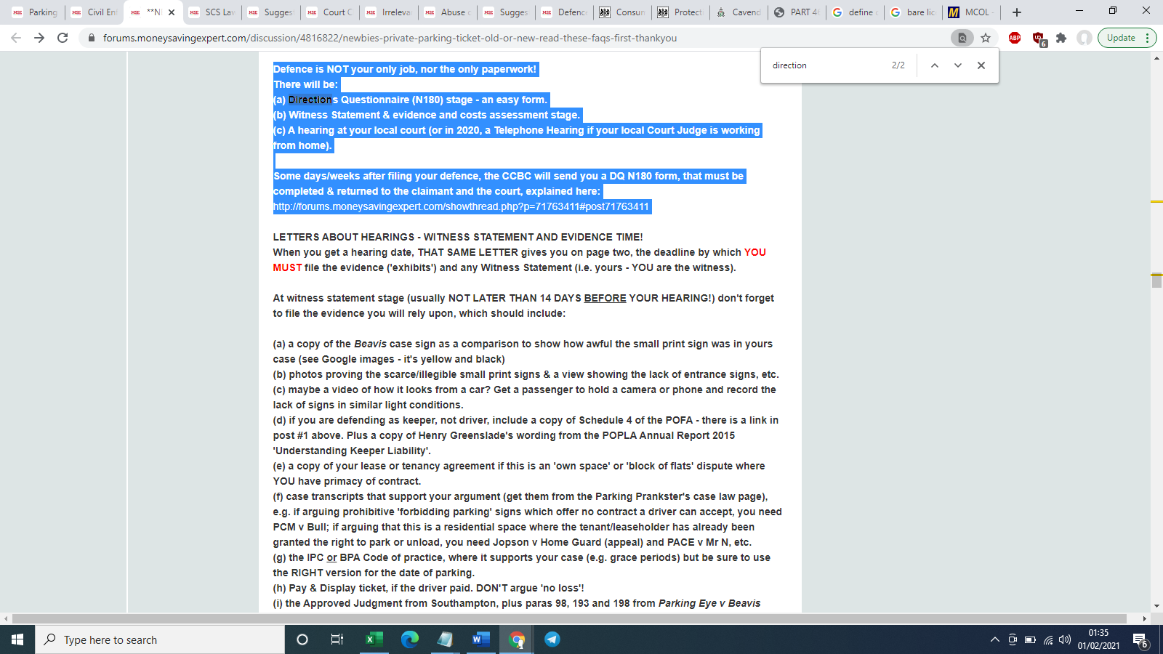This screenshot has height=654, width=1163.
Task: Jump to previous find result
Action: (935, 65)
